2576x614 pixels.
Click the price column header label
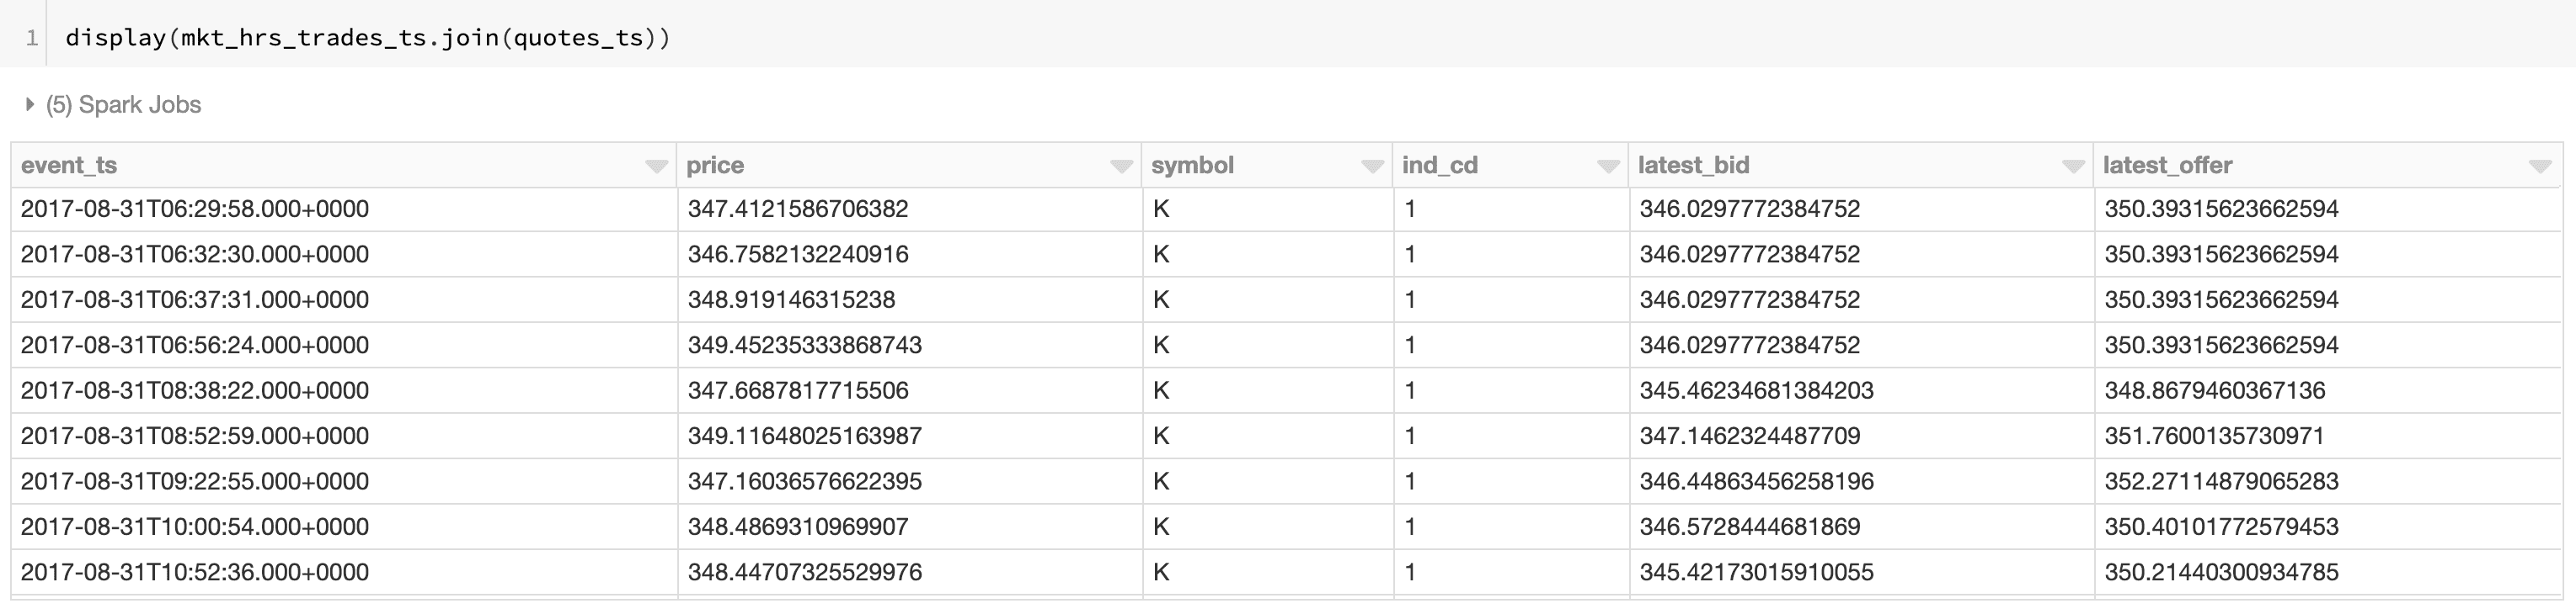pyautogui.click(x=715, y=166)
